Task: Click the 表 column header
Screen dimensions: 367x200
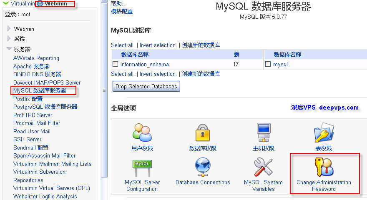Action: 236,55
